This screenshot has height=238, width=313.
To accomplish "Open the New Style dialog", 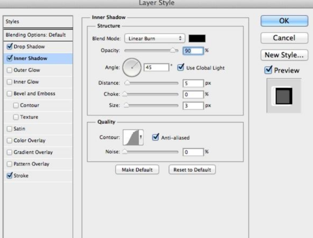I will pos(284,55).
